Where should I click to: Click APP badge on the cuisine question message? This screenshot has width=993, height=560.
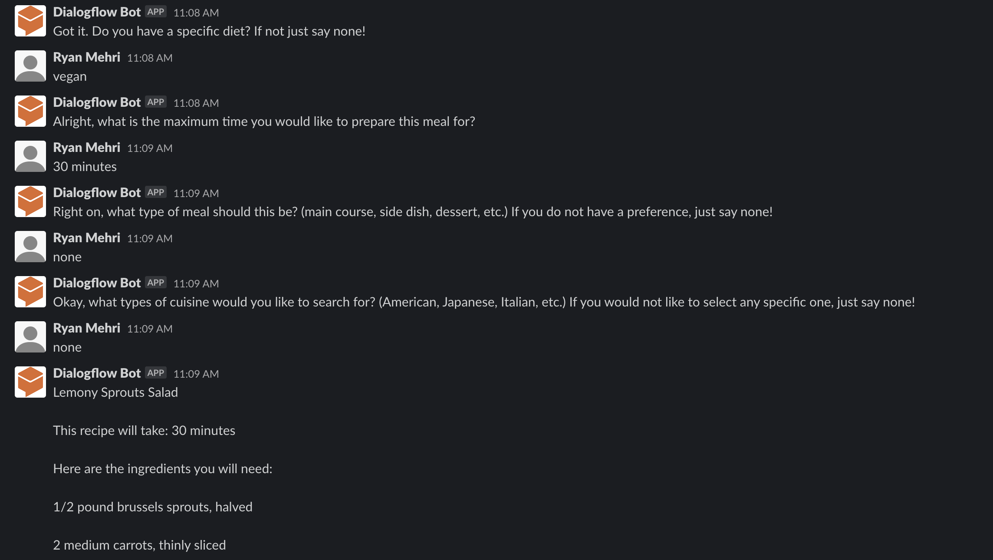coord(156,283)
